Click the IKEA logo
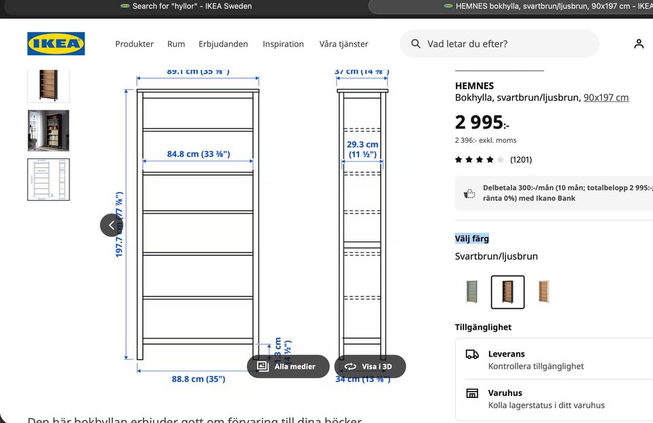 (56, 44)
